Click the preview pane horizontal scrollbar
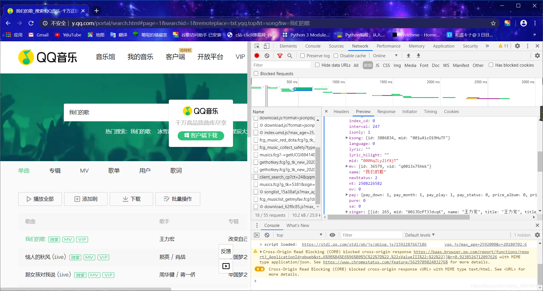This screenshot has height=291, width=543. (x=398, y=217)
